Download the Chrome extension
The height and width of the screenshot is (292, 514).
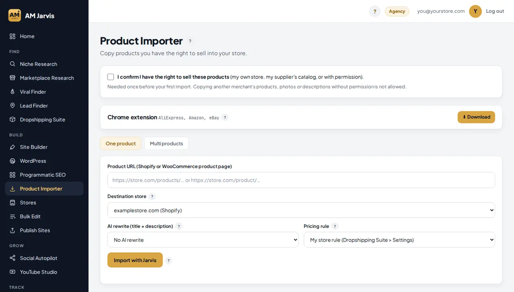(476, 117)
